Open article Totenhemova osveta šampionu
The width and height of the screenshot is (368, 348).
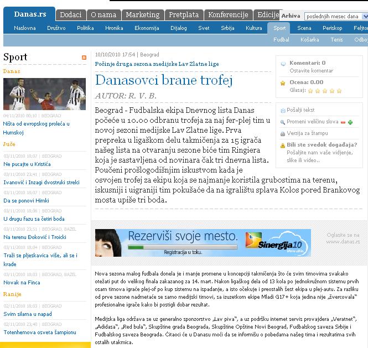coord(40,333)
